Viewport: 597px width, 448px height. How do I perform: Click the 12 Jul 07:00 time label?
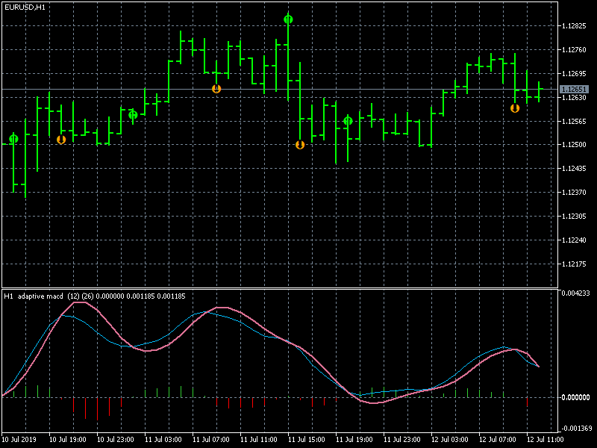pyautogui.click(x=497, y=439)
